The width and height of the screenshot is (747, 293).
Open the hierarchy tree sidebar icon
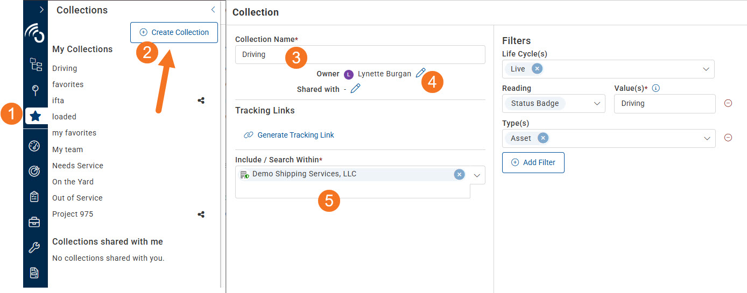[36, 65]
